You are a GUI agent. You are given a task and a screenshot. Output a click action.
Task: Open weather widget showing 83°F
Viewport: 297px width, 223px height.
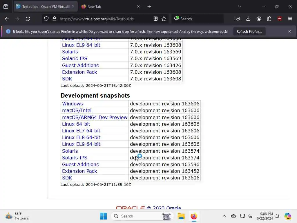click(17, 216)
